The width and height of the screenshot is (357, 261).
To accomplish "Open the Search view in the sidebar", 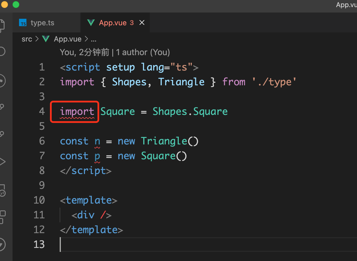I will tap(3, 51).
